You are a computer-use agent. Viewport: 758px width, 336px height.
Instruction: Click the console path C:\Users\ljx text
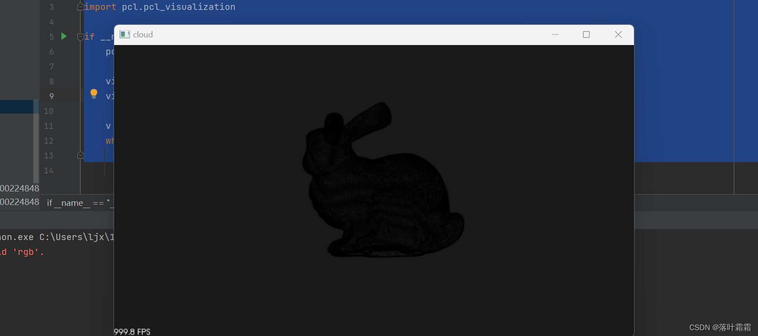pyautogui.click(x=77, y=237)
